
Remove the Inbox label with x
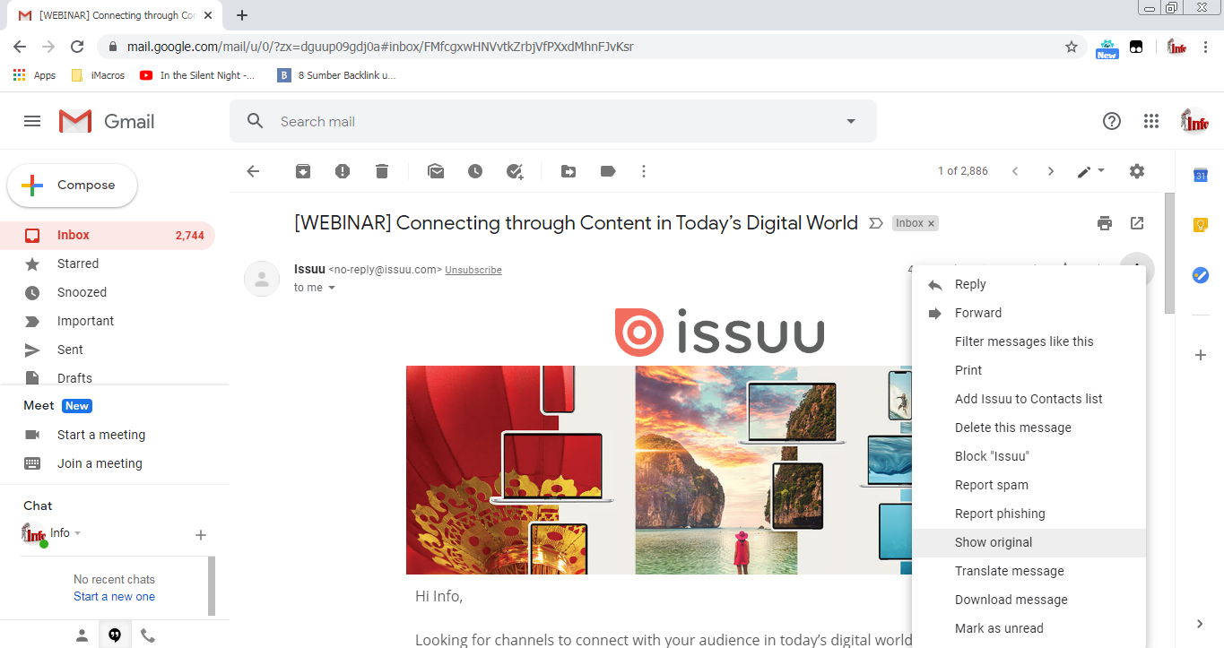[x=931, y=223]
